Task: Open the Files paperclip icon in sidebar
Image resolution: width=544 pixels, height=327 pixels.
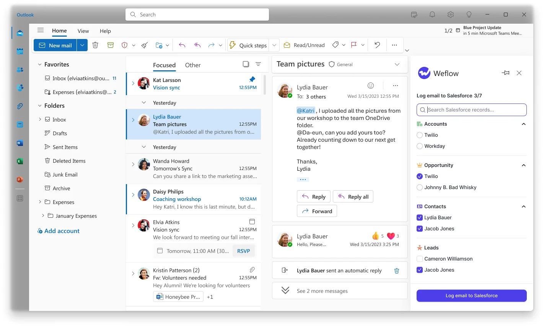Action: [20, 106]
